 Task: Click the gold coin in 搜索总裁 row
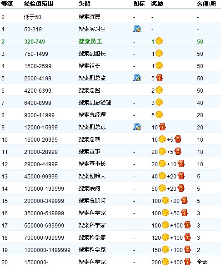click(x=162, y=139)
